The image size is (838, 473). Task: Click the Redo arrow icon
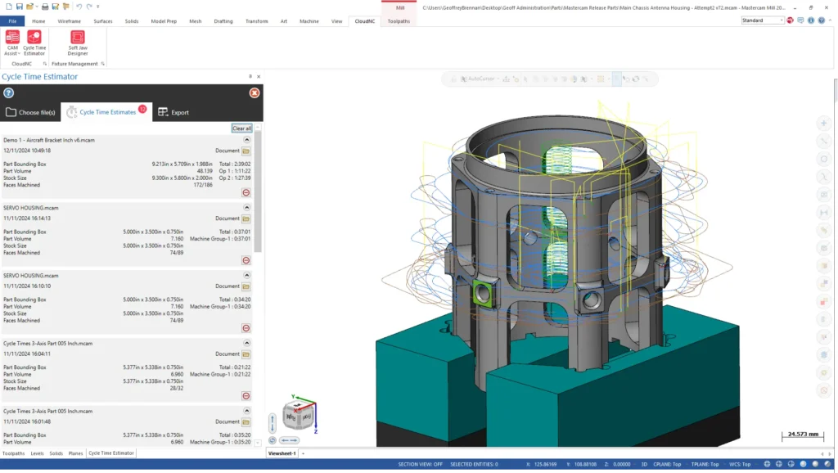(x=88, y=7)
